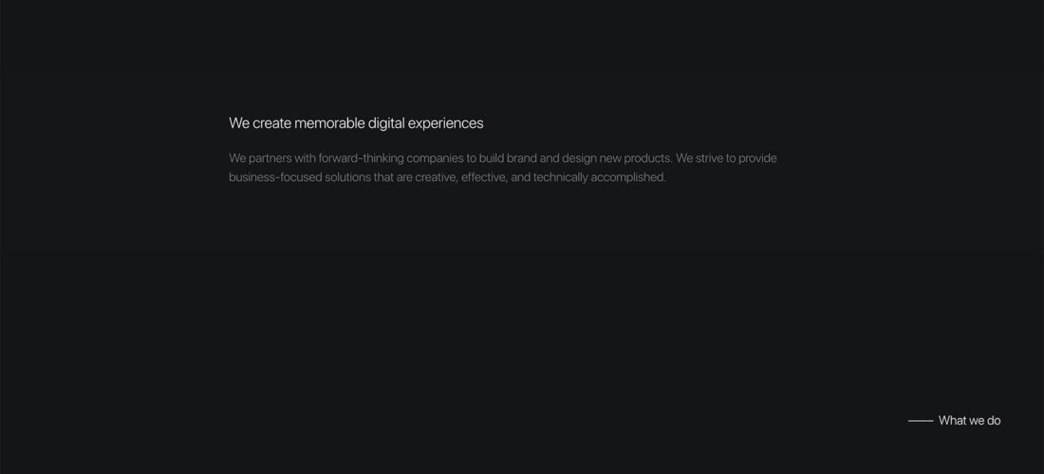Click the horizontal line beside "What we do"
1044x474 pixels.
pyautogui.click(x=920, y=421)
